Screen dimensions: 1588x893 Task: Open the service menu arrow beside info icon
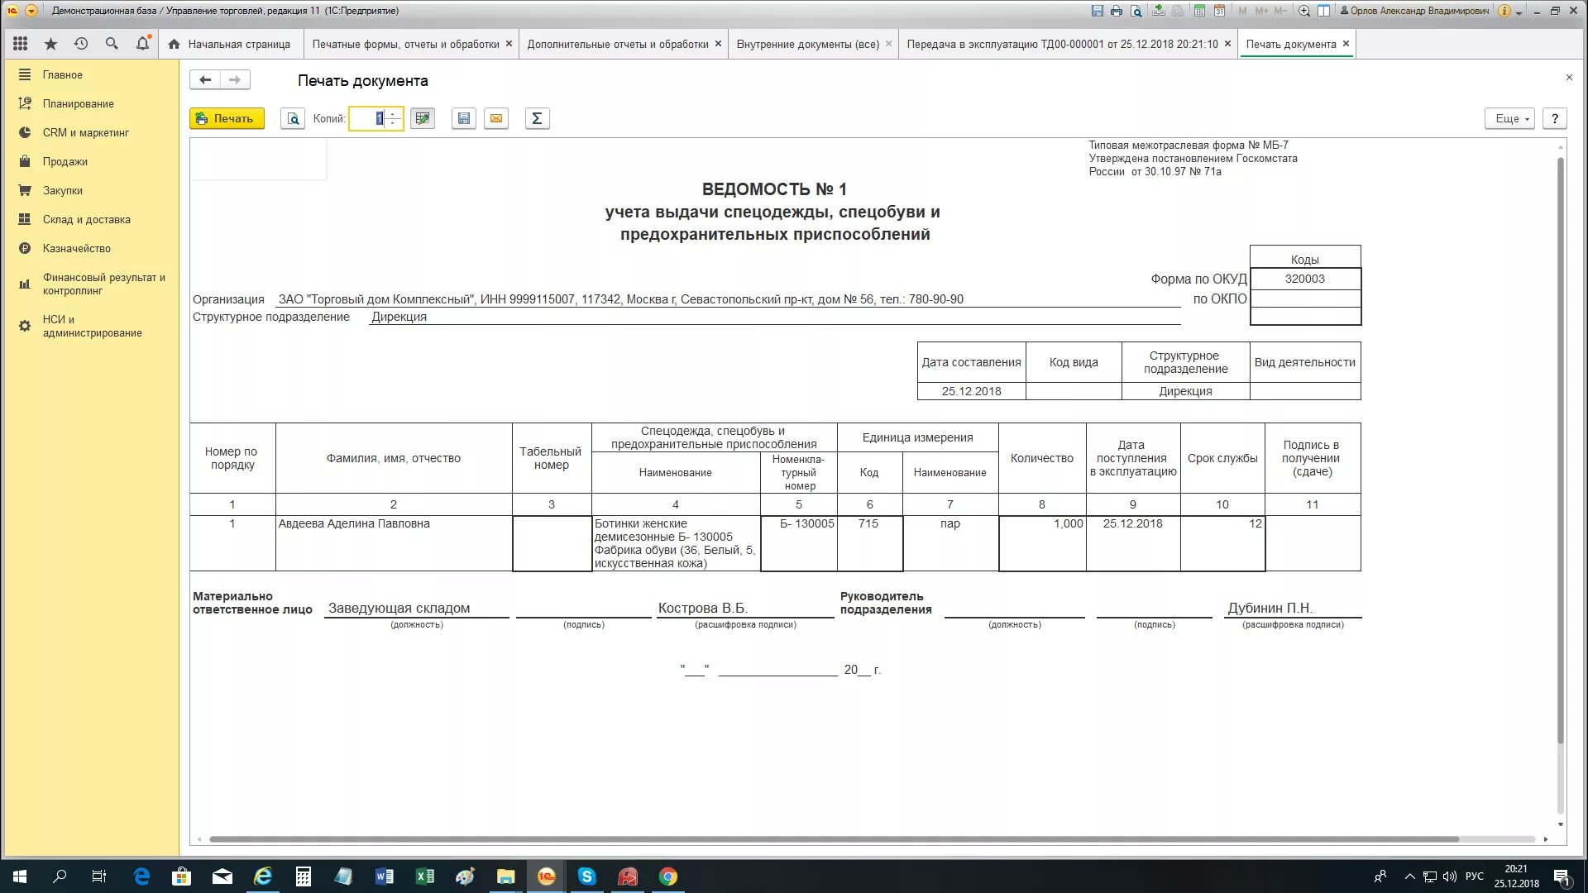pyautogui.click(x=1519, y=12)
